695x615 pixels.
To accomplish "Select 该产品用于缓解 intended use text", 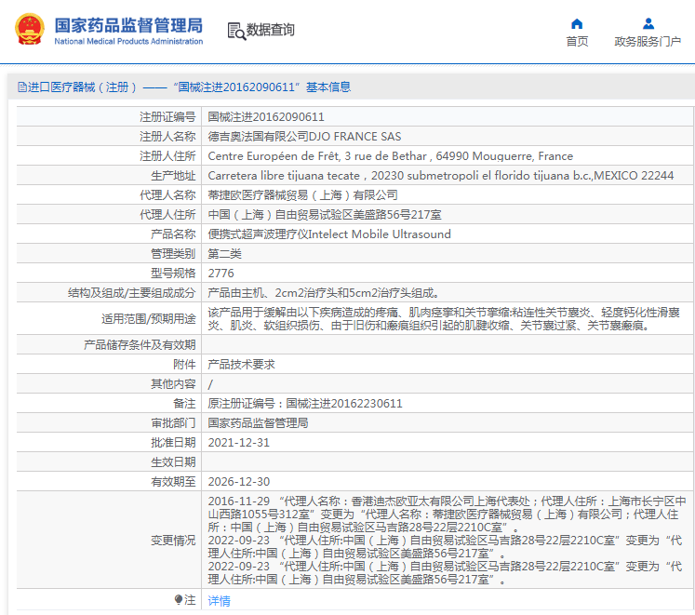I will pos(444,319).
